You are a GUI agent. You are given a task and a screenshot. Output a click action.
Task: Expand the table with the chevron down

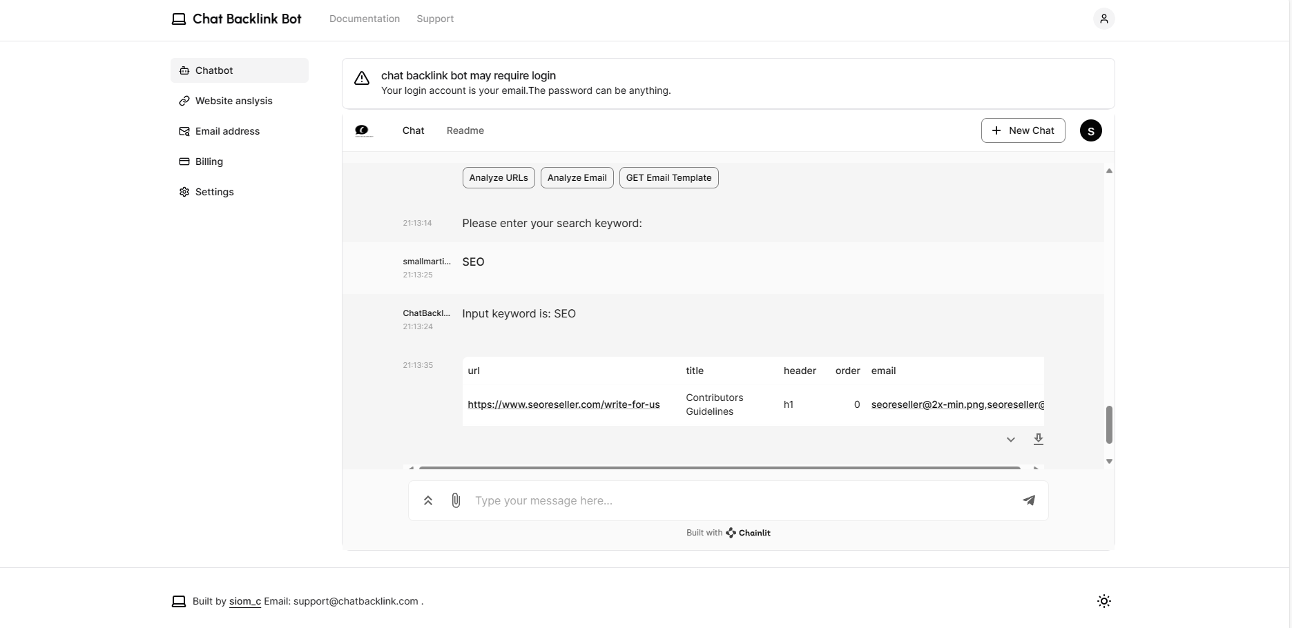coord(1010,440)
